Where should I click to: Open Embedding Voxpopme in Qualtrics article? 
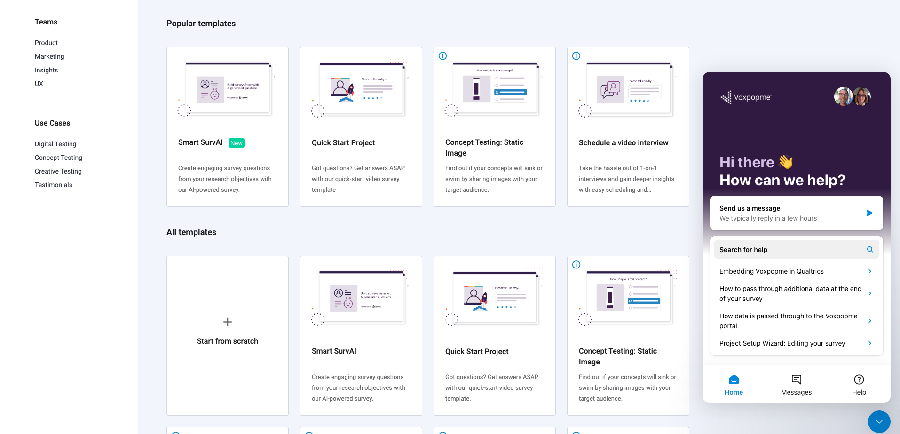coord(771,271)
